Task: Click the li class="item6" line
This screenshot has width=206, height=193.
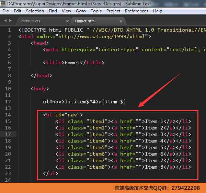Action: coord(123,154)
